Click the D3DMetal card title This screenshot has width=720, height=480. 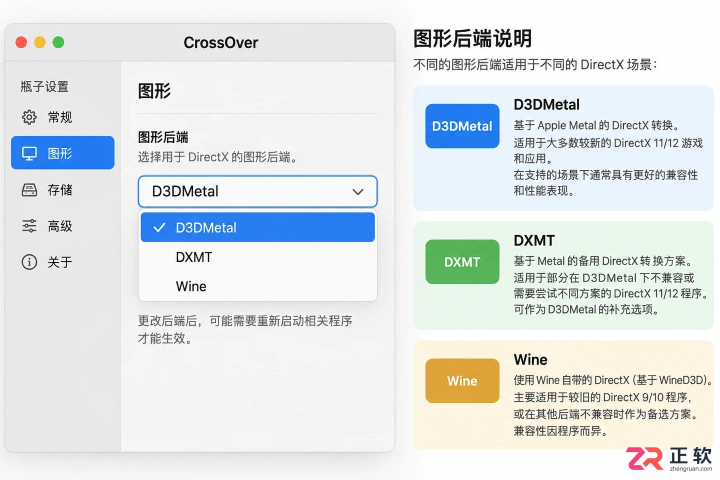click(546, 104)
